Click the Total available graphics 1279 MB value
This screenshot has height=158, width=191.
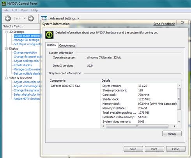[143, 112]
